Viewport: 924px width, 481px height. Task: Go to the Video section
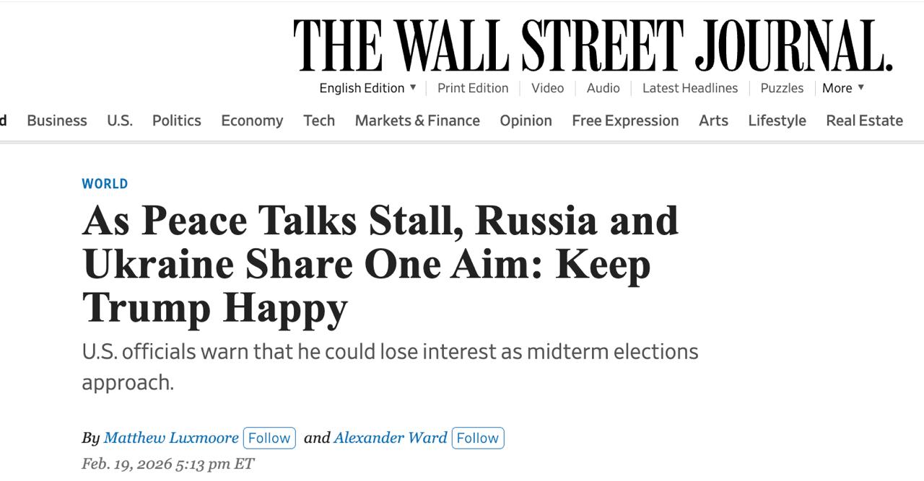pyautogui.click(x=547, y=88)
